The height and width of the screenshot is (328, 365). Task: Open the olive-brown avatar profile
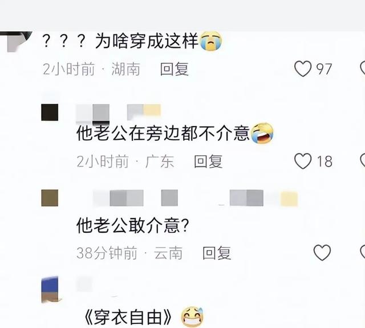[x=50, y=198]
